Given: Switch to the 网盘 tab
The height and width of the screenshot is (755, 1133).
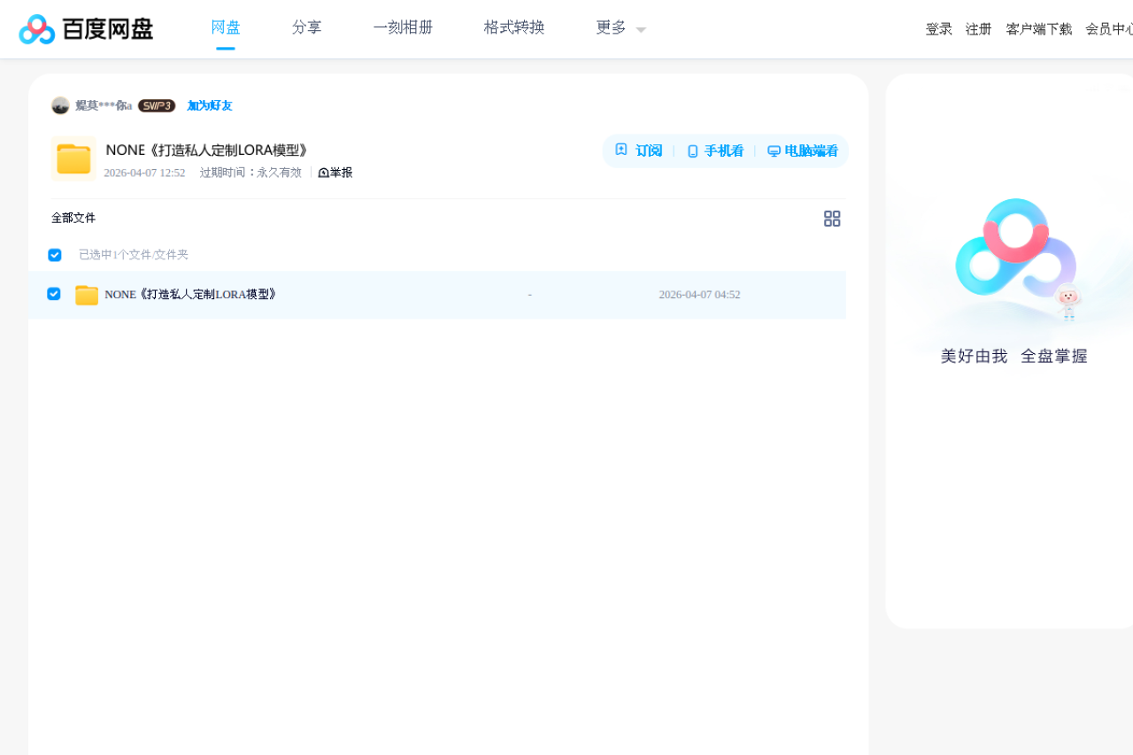Looking at the screenshot, I should point(225,27).
